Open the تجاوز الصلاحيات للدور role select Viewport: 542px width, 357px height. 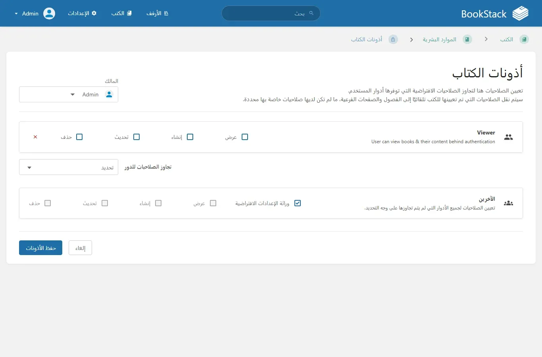click(69, 167)
